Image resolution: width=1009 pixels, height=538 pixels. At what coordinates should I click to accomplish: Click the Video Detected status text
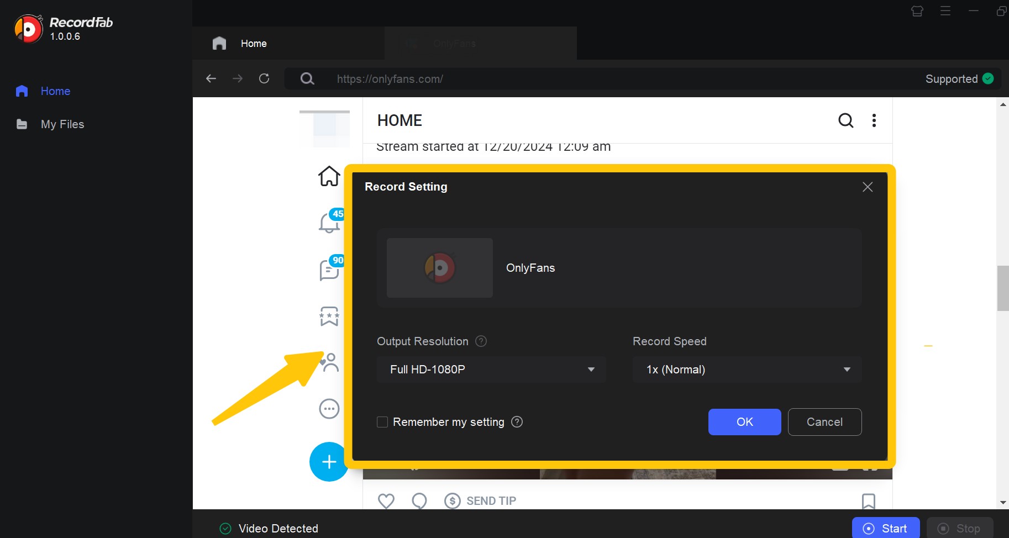[278, 529]
